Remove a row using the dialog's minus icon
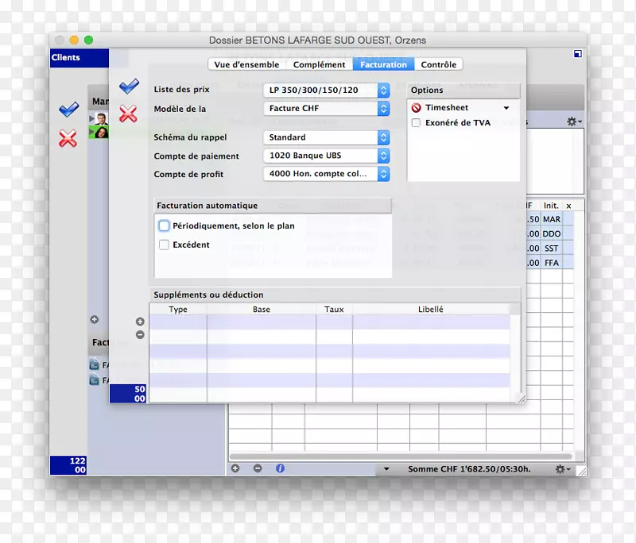The height and width of the screenshot is (543, 636). pos(140,334)
